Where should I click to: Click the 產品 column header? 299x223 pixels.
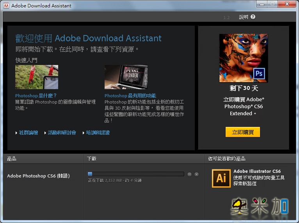[x=11, y=159]
